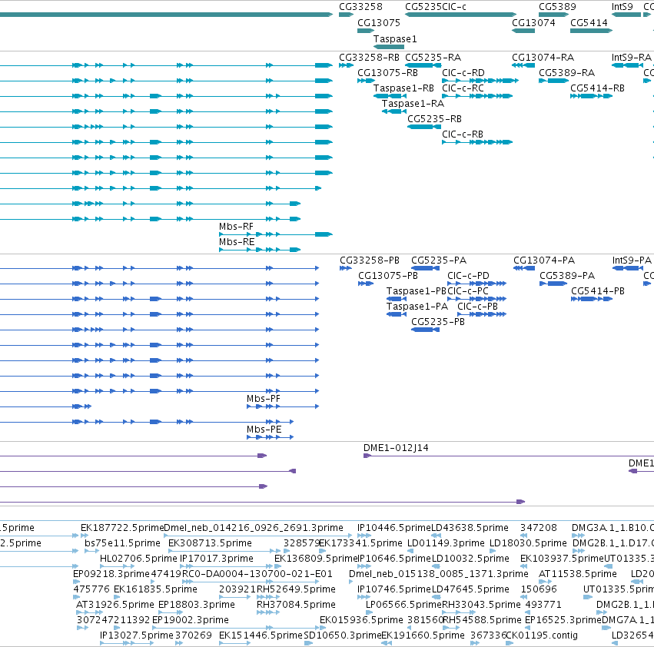
Task: Click EST label Dmel_neb_014216_0926_2691.3prime
Action: 254,528
